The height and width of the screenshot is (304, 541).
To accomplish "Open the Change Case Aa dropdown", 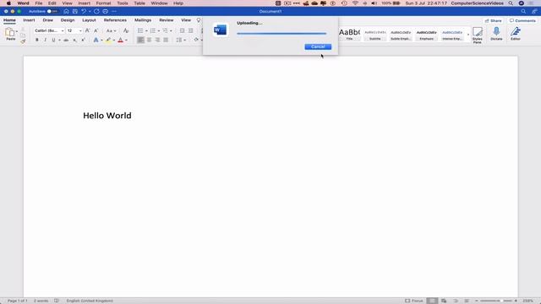I will pos(111,30).
